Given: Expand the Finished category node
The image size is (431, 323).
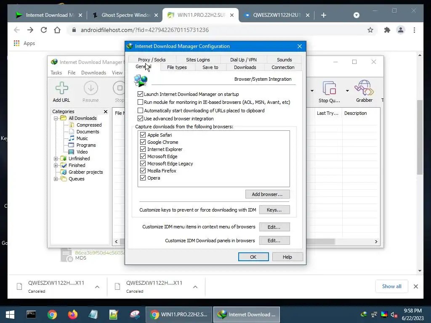Looking at the screenshot, I should [x=56, y=165].
